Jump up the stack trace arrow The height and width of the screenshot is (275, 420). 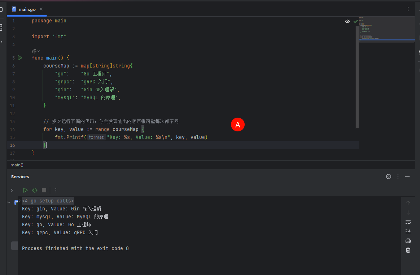tap(408, 203)
